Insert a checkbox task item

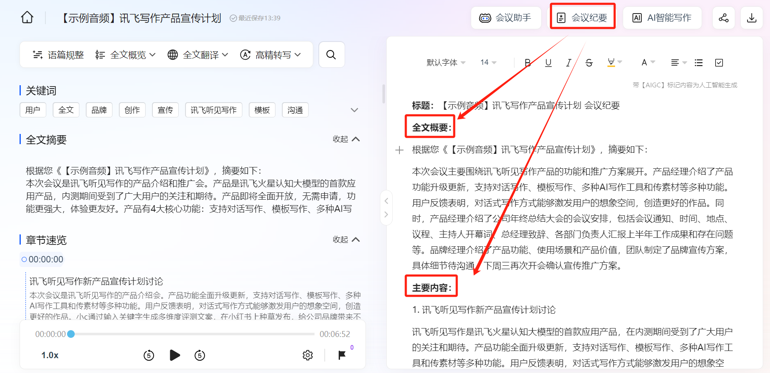coord(719,63)
